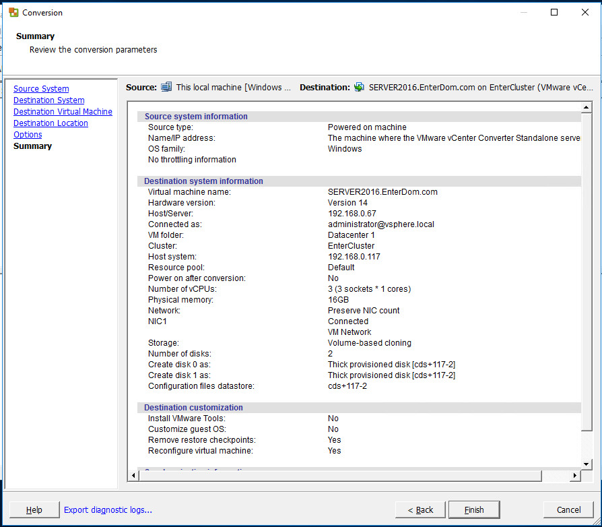Maximize the Conversion window

pyautogui.click(x=554, y=12)
